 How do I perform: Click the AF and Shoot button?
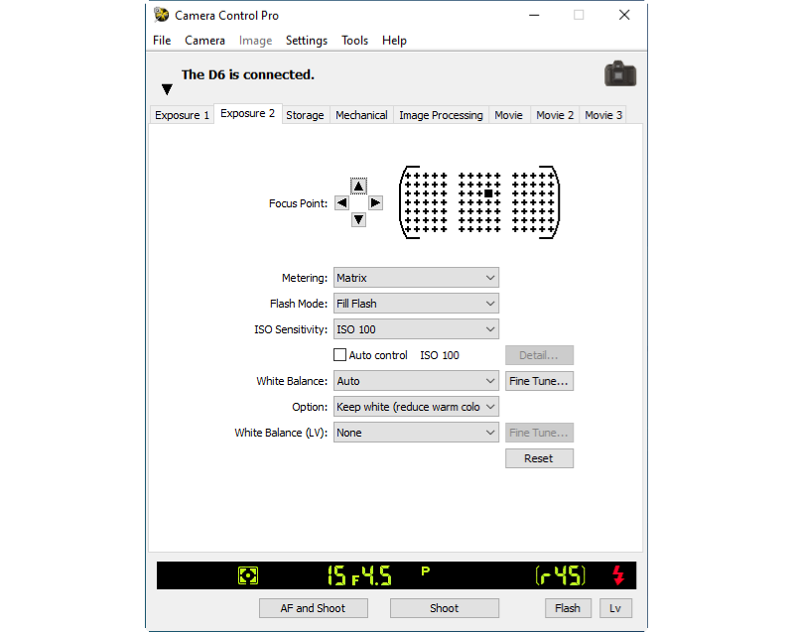314,608
